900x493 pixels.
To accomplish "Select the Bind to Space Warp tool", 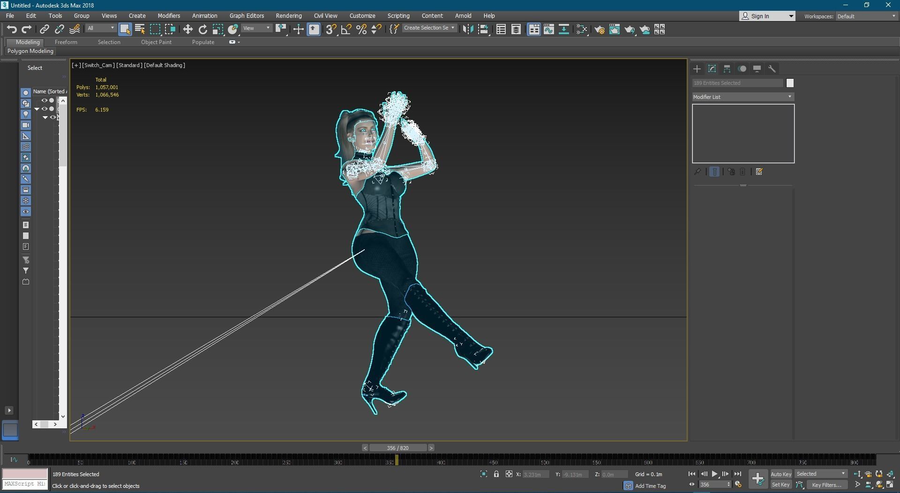I will (x=75, y=30).
